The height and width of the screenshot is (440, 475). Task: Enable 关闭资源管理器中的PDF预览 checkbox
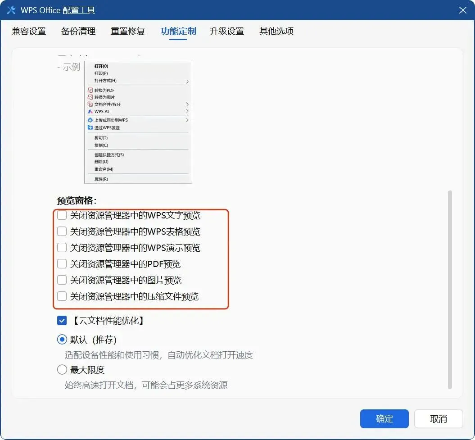(x=62, y=263)
